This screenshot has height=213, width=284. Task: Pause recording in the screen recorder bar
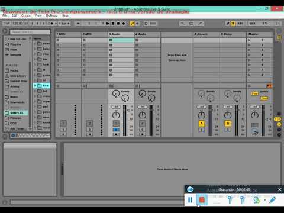coord(190,200)
